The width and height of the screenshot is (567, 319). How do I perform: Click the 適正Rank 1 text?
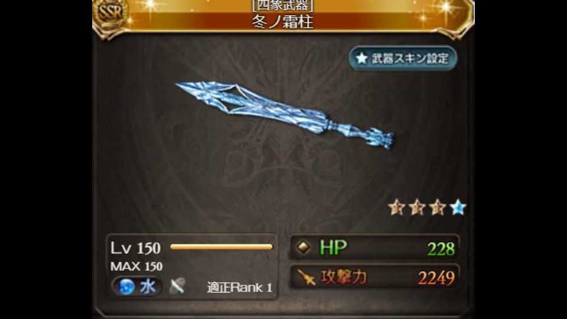coord(240,288)
